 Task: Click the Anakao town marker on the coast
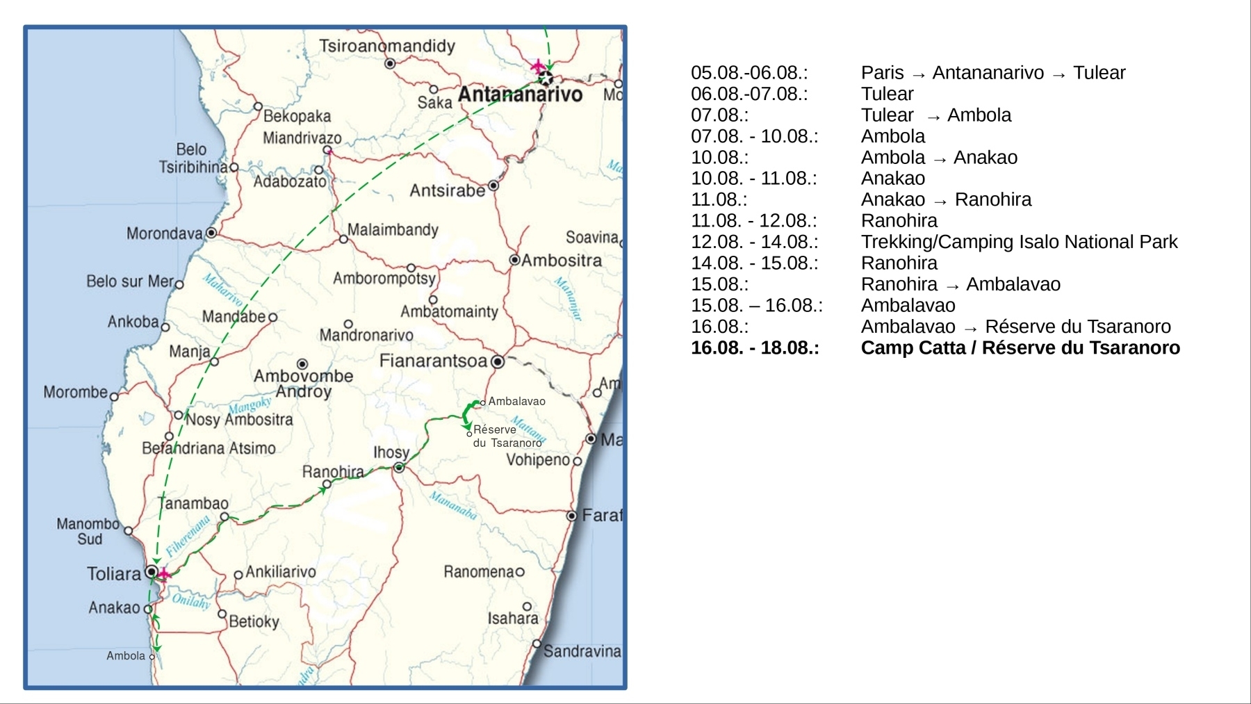point(147,609)
